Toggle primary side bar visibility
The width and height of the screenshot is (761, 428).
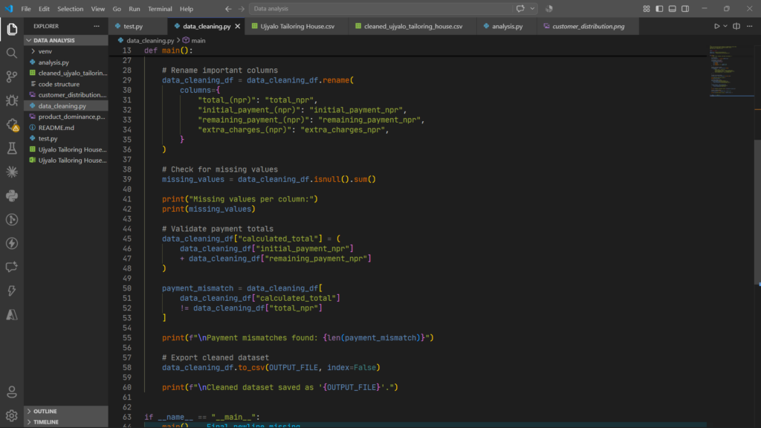point(659,9)
